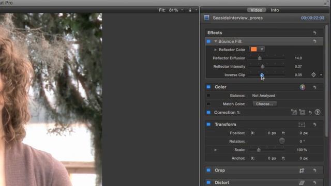The image size is (331, 186).
Task: Click the Inverse Clip slider handle
Action: [262, 74]
